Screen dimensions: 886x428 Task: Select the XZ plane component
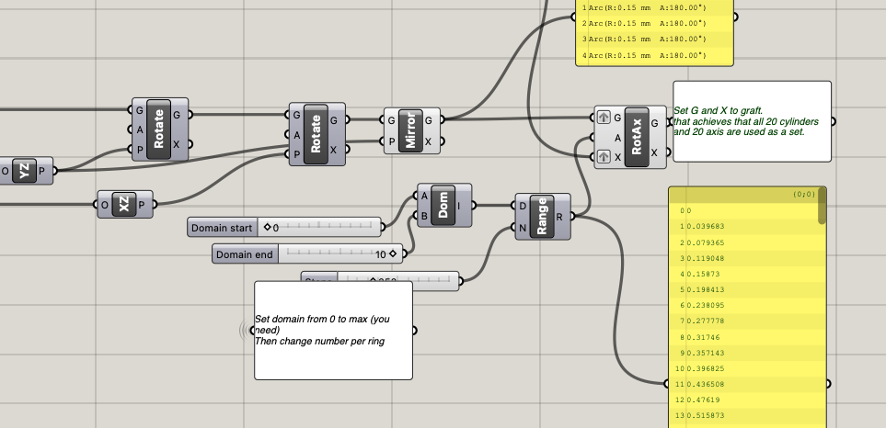[124, 204]
